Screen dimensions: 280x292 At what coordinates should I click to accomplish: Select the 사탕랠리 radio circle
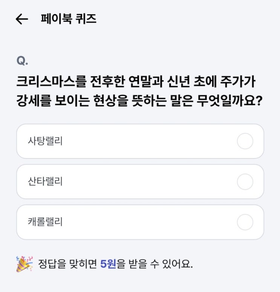245,141
